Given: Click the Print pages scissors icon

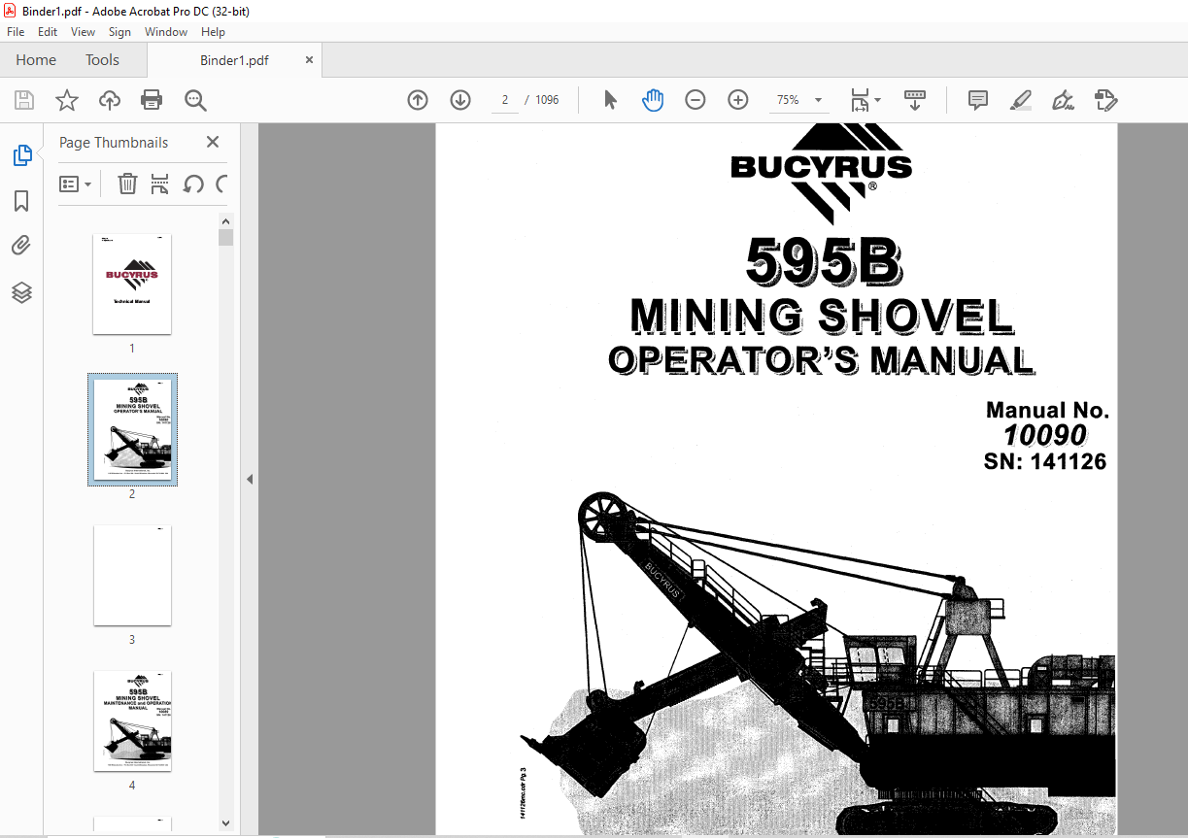Looking at the screenshot, I should coord(160,184).
